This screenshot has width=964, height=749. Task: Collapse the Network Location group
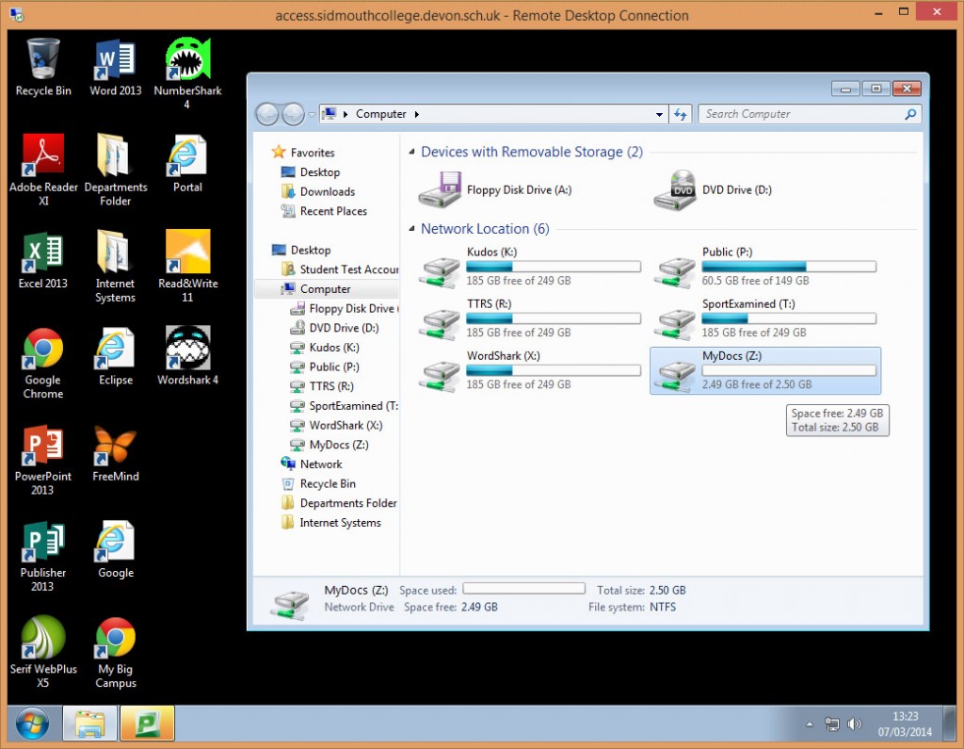click(413, 229)
